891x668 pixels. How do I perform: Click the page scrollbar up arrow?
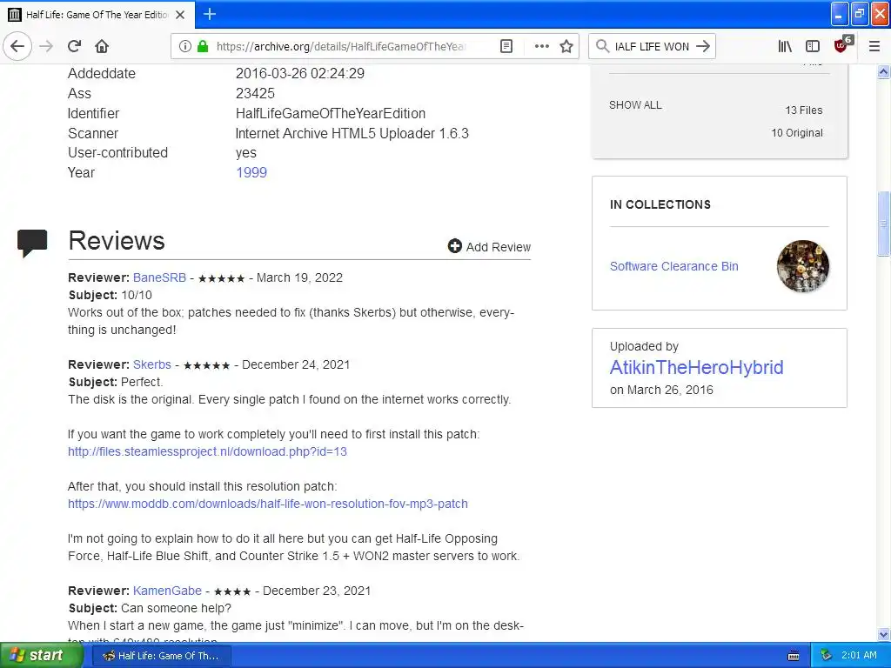tap(884, 71)
